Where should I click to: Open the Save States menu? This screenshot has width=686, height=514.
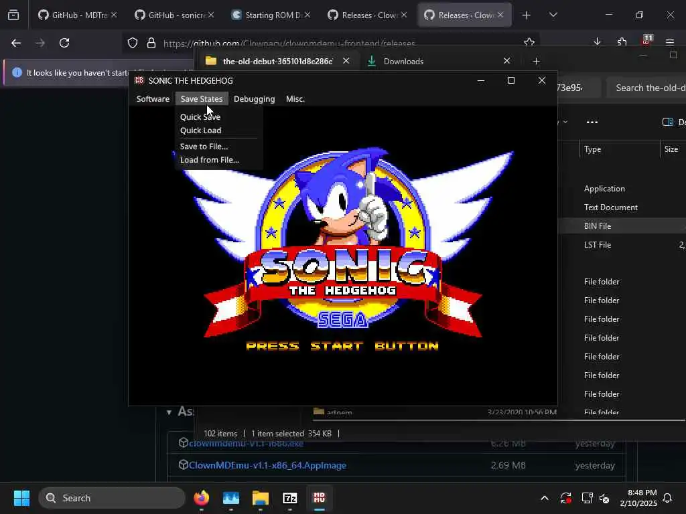201,99
